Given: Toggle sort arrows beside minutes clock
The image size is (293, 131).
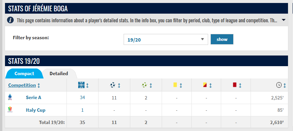Looking at the screenshot, I should pyautogui.click(x=285, y=85).
